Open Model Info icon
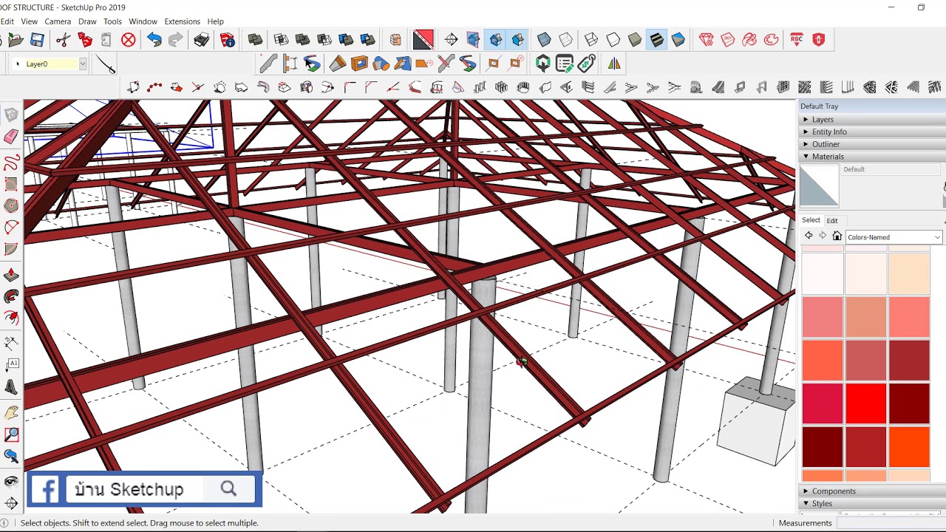 227,40
